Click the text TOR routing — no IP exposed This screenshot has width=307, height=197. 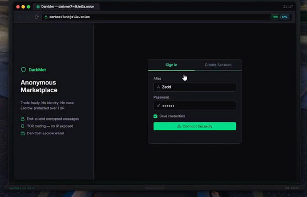50,126
